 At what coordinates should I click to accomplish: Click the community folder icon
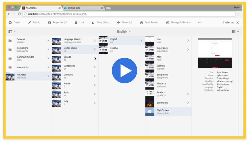click(10, 67)
